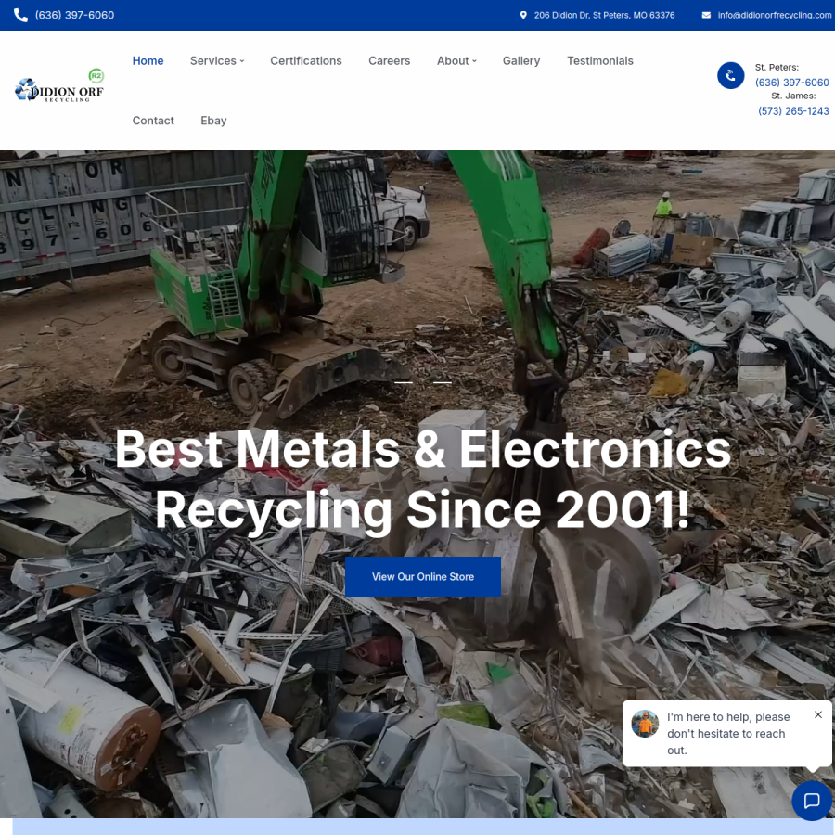Open the Ebay link in navigation

pyautogui.click(x=213, y=121)
